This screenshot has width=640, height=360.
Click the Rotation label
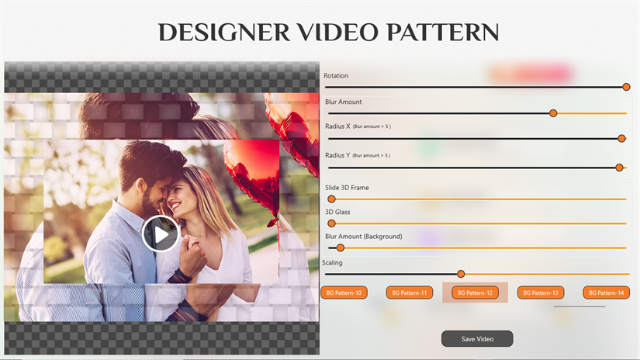click(336, 75)
